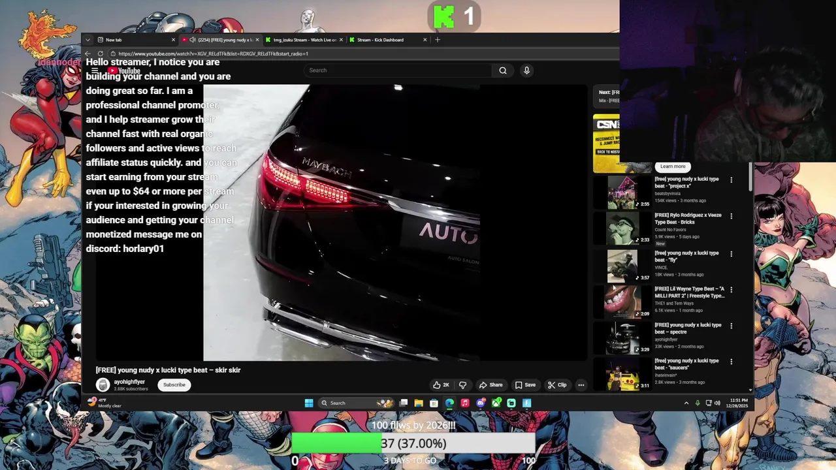
Task: Subscribe to ayohighflyer channel
Action: 174,385
